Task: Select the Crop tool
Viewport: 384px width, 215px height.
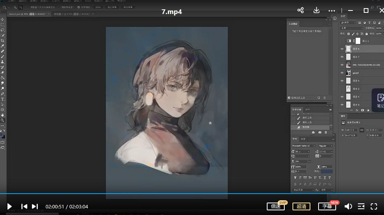Action: click(3, 40)
